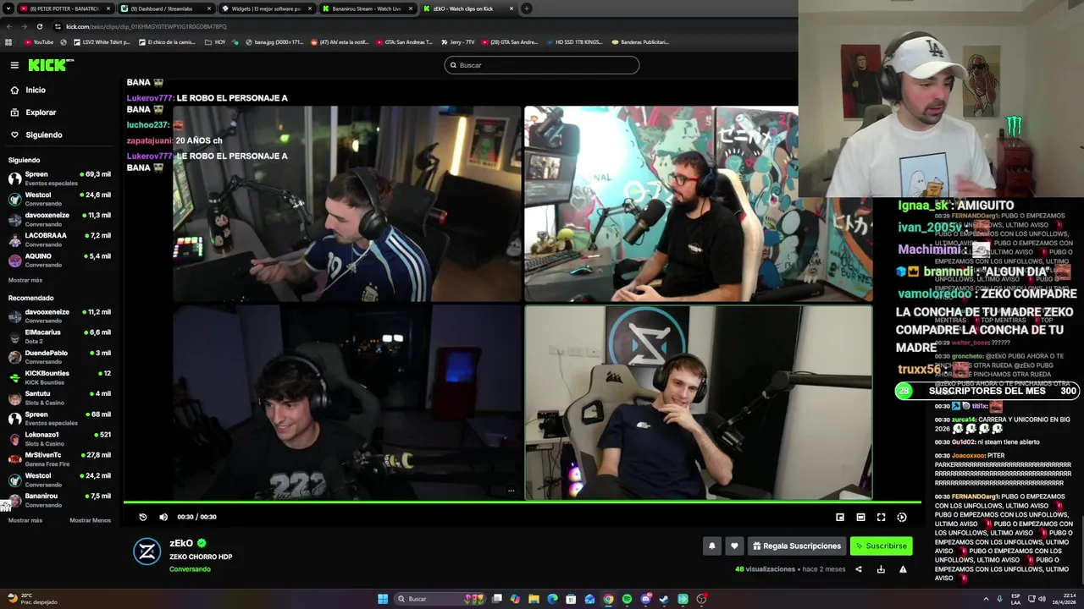Switch to the Widgets browser tab
Screen dimensions: 1084x609
268,8
